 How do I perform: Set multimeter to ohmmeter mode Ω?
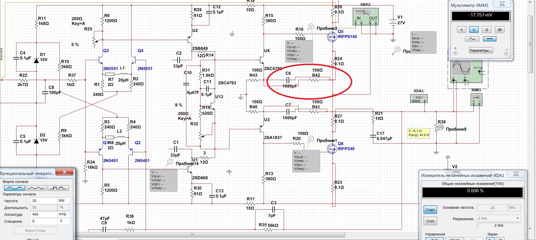487,30
